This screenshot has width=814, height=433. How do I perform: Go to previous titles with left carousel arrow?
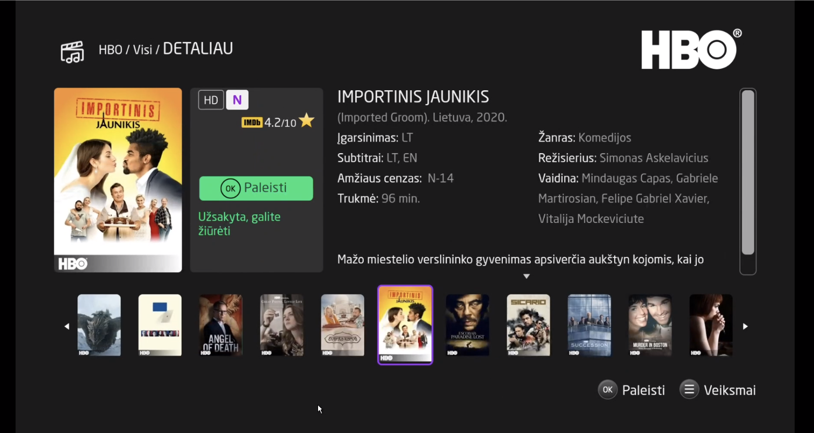67,326
